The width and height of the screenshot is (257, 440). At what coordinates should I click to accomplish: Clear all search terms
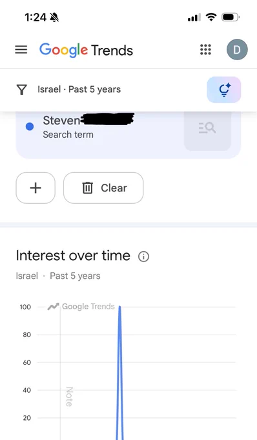103,188
